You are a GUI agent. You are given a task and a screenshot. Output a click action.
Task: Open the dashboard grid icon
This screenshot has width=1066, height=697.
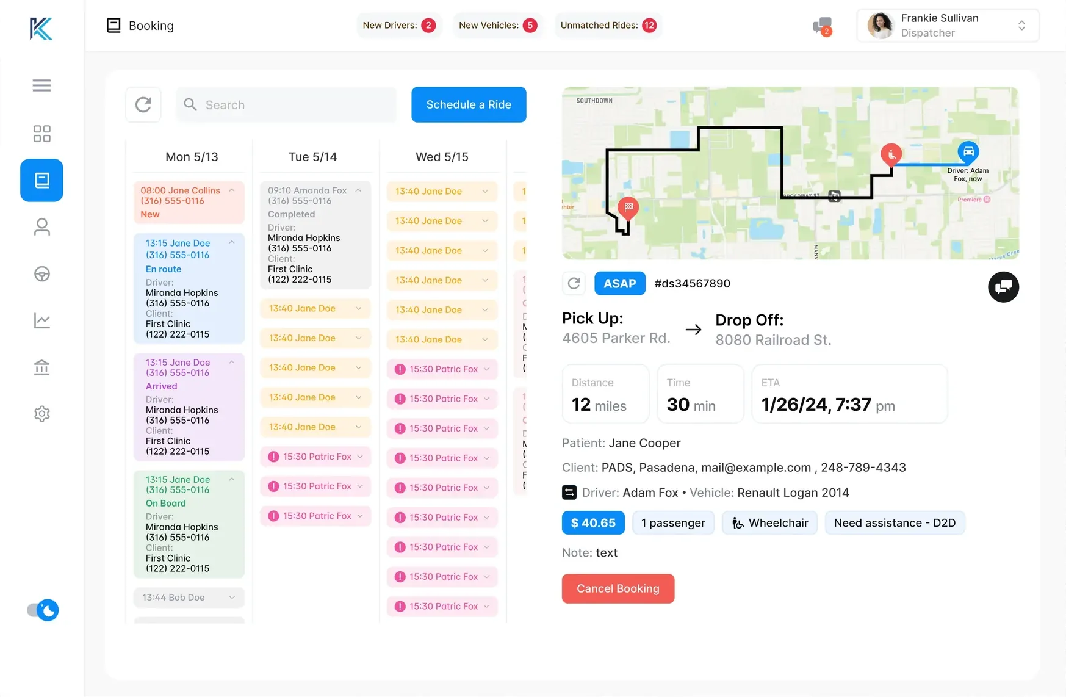[41, 134]
